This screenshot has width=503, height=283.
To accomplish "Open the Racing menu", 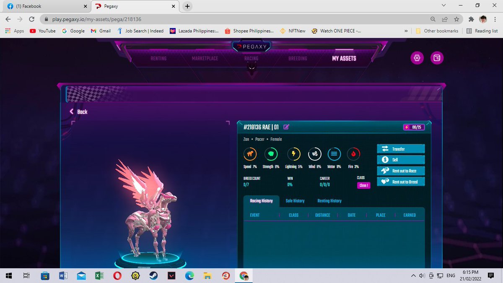I will tap(251, 58).
